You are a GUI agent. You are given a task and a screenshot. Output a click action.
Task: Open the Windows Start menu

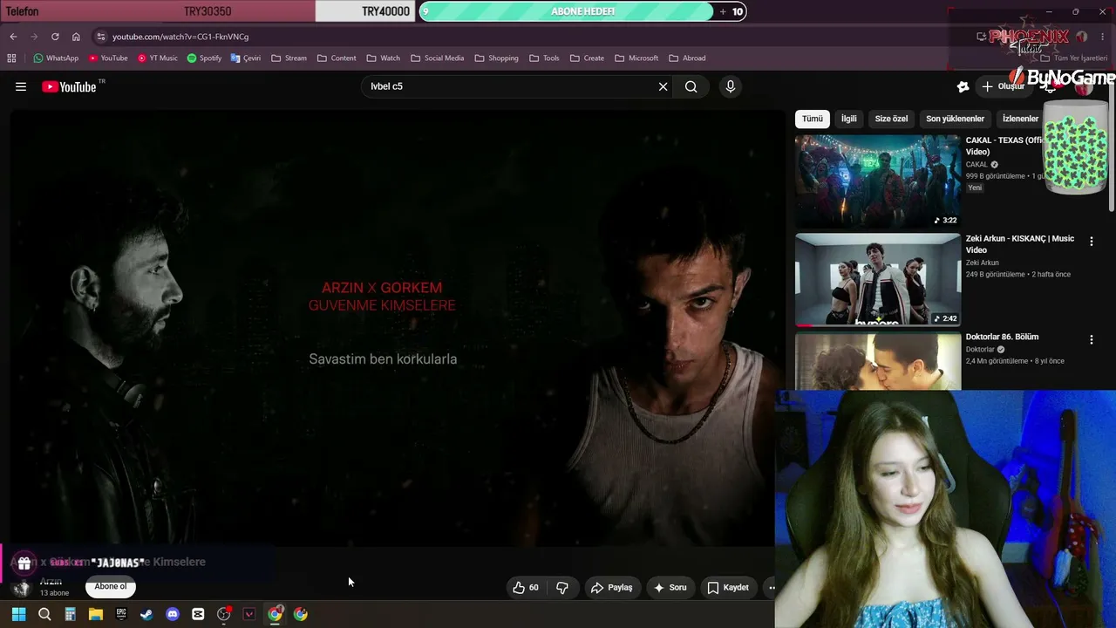click(x=19, y=614)
